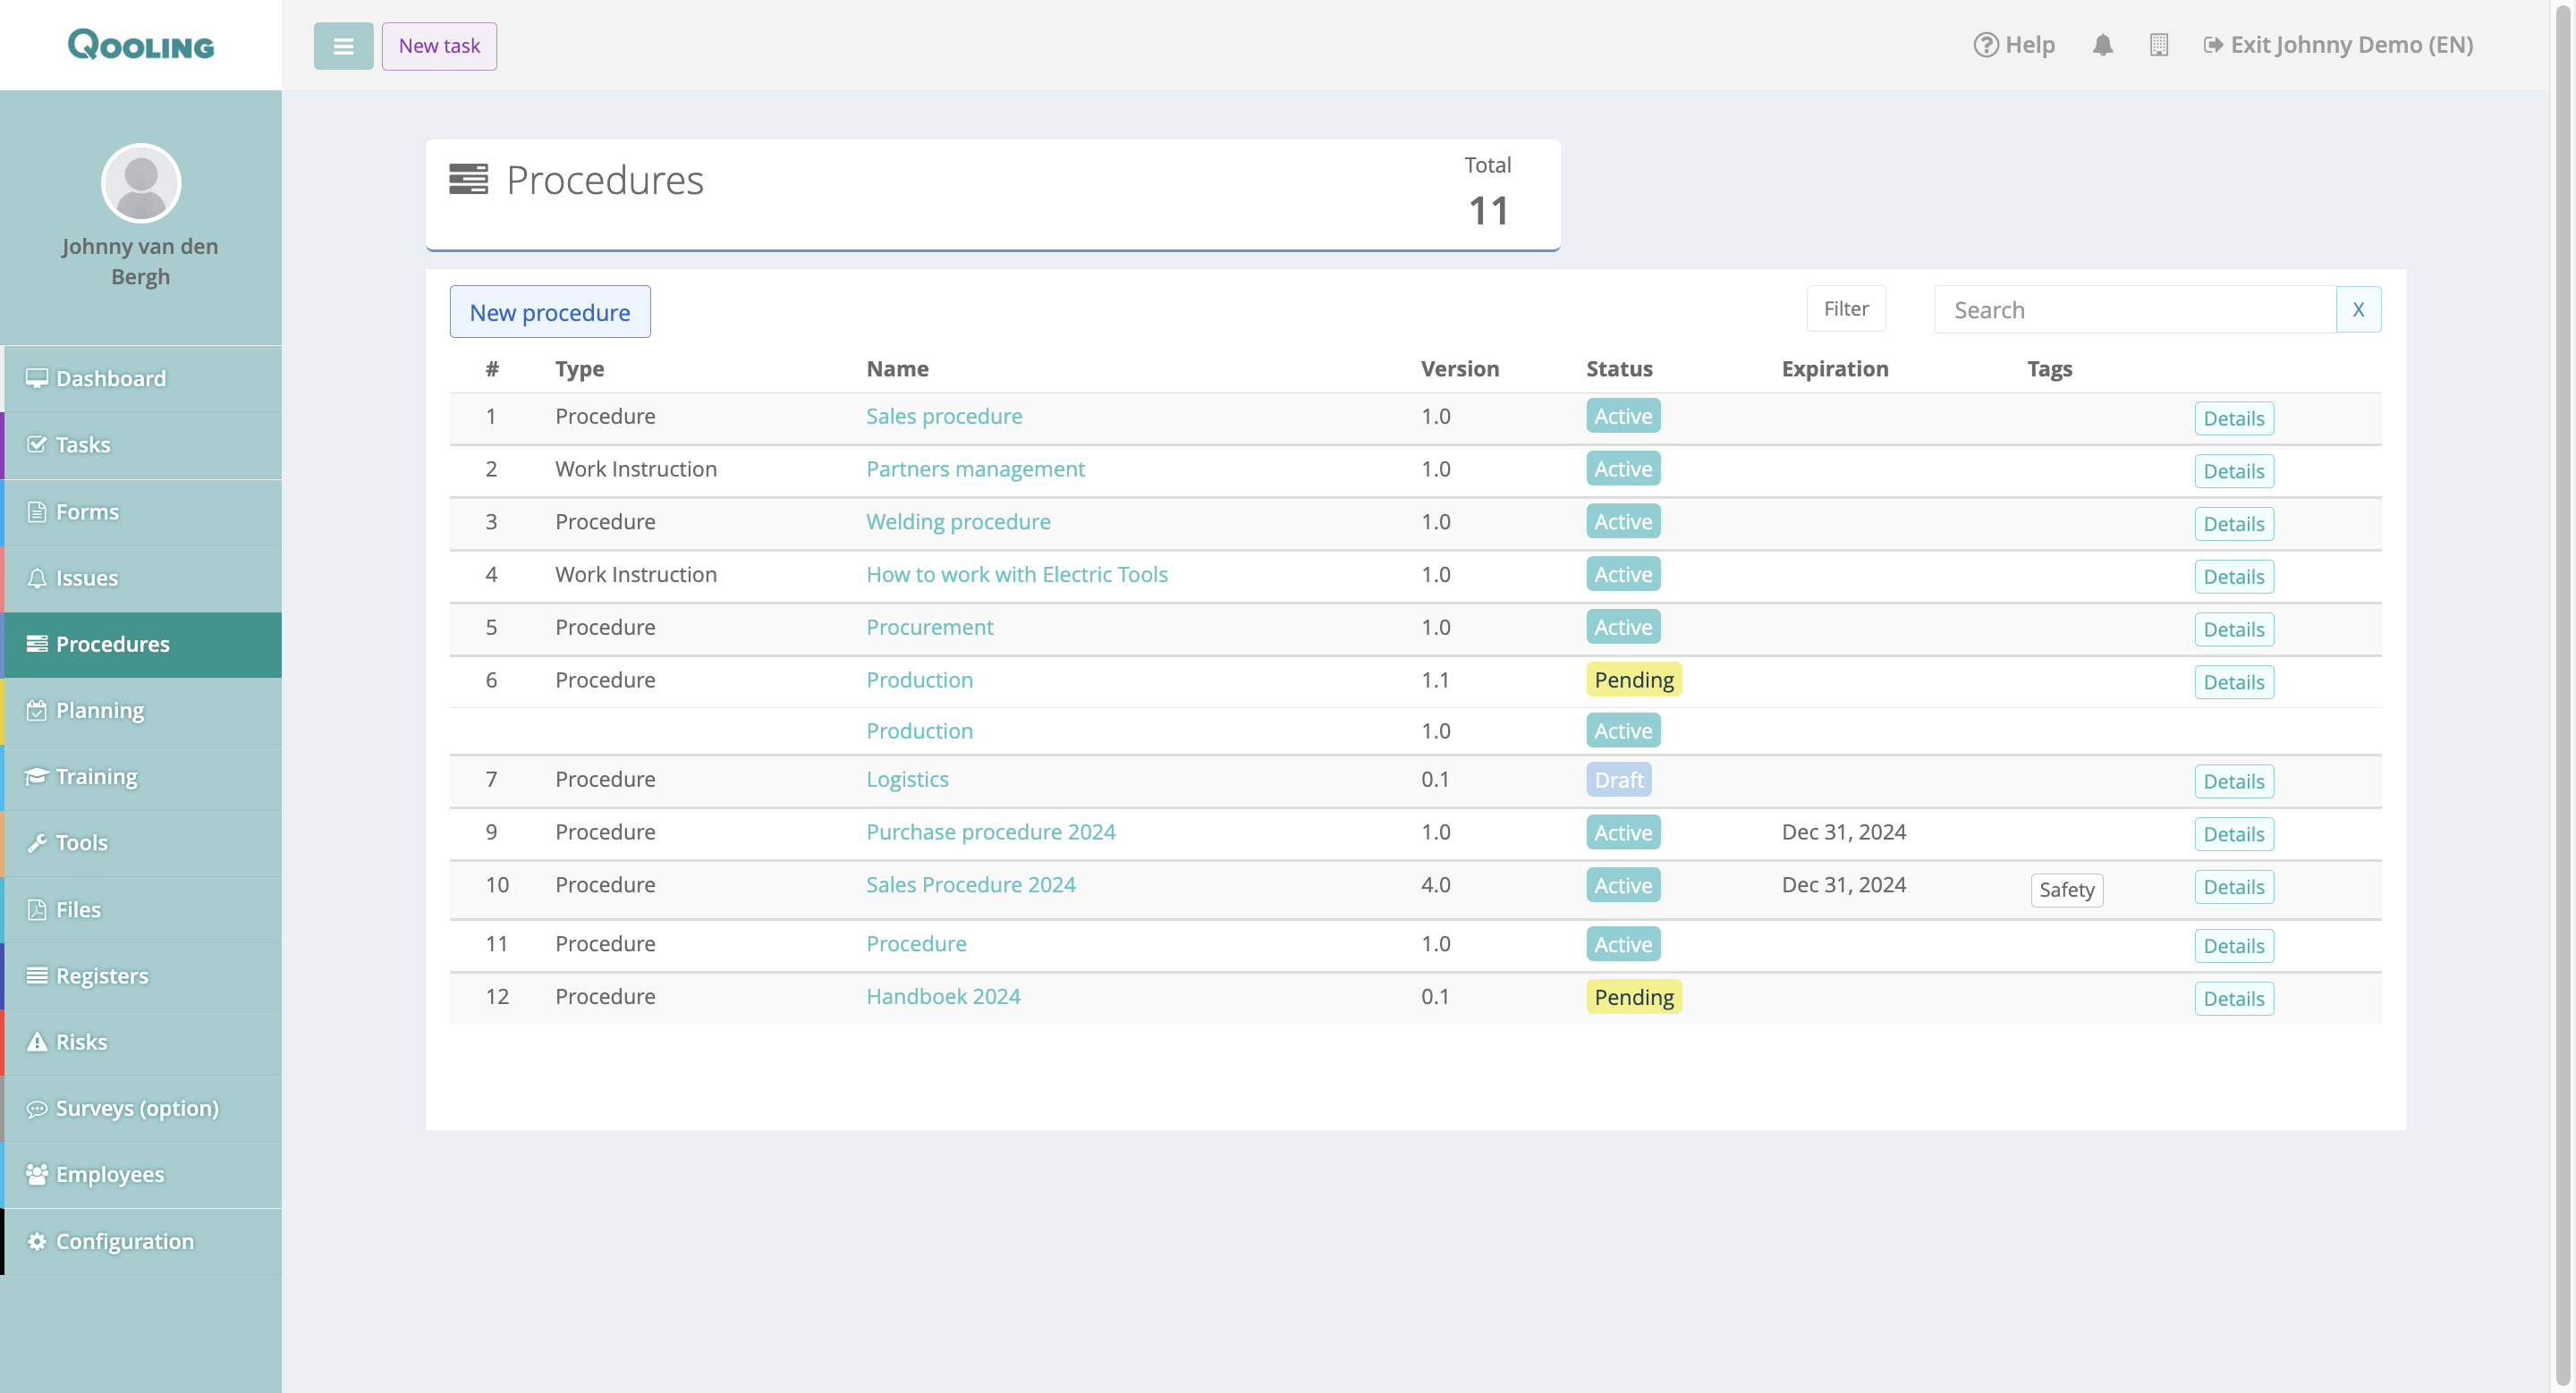This screenshot has height=1393, width=2576.
Task: Open Details for Handboek 2024
Action: tap(2233, 999)
